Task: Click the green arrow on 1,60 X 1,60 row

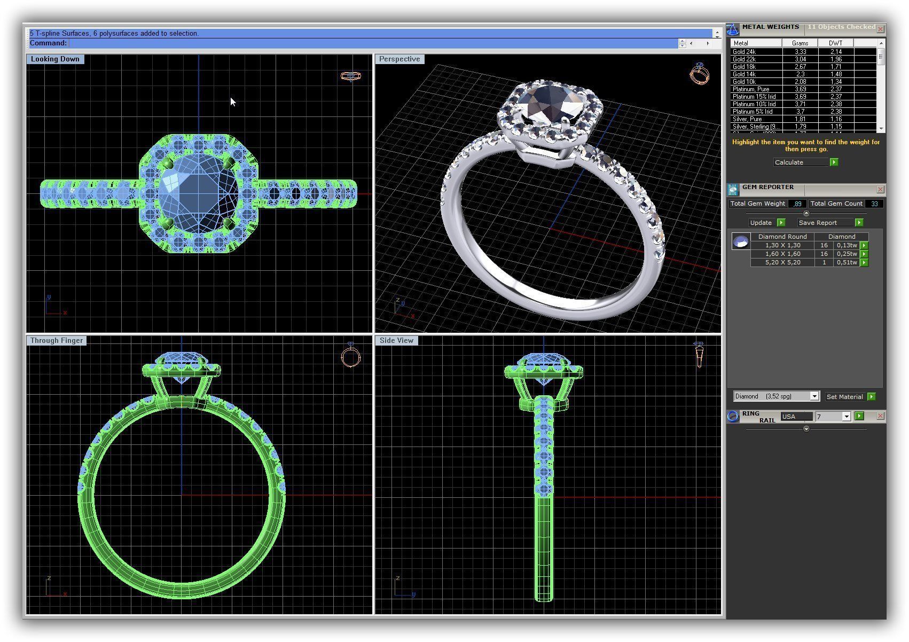Action: 864,254
